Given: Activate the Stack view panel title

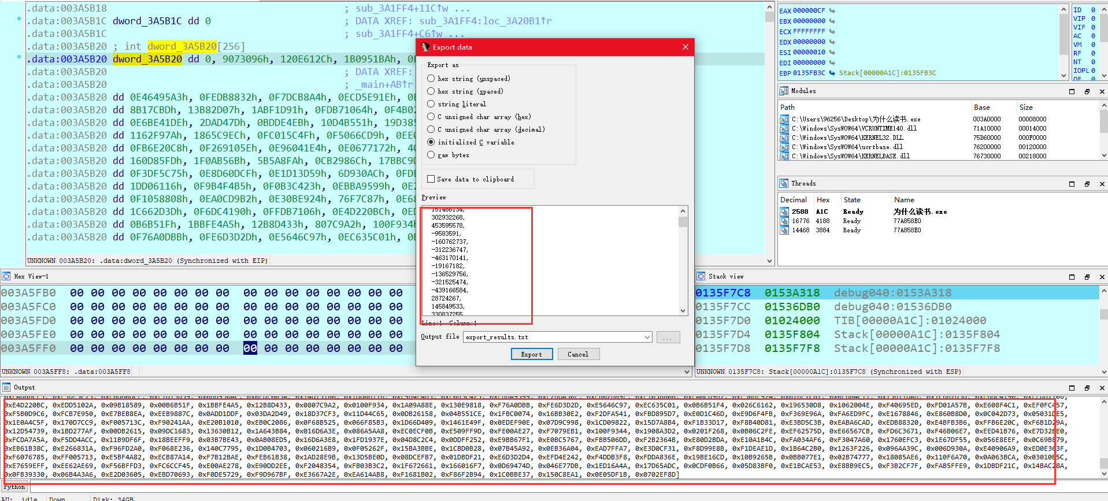Looking at the screenshot, I should (x=726, y=276).
